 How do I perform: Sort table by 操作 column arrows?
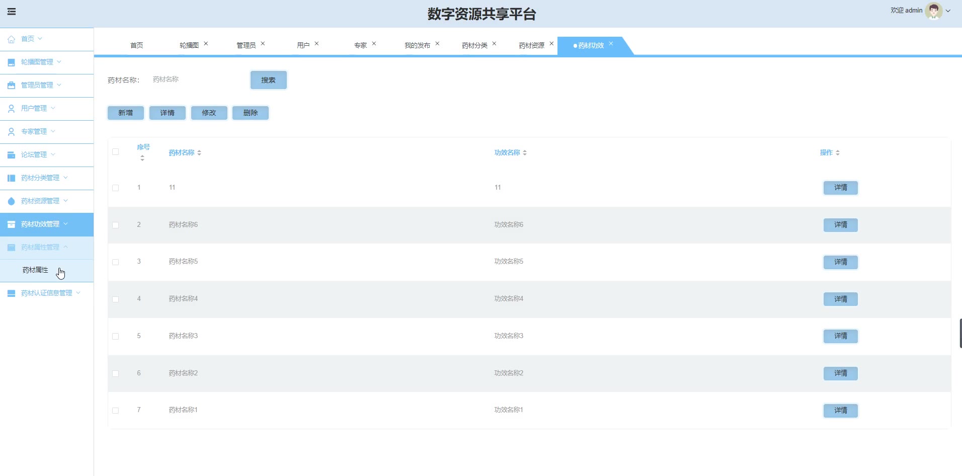coord(838,152)
